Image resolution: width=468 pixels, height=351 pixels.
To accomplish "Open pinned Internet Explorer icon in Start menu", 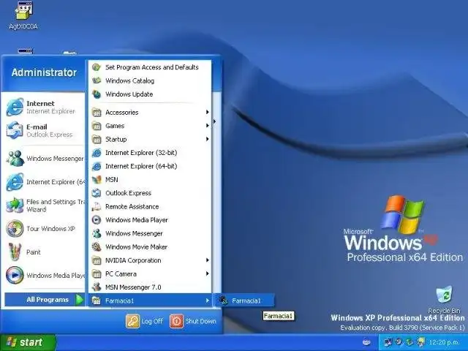I will click(x=15, y=107).
